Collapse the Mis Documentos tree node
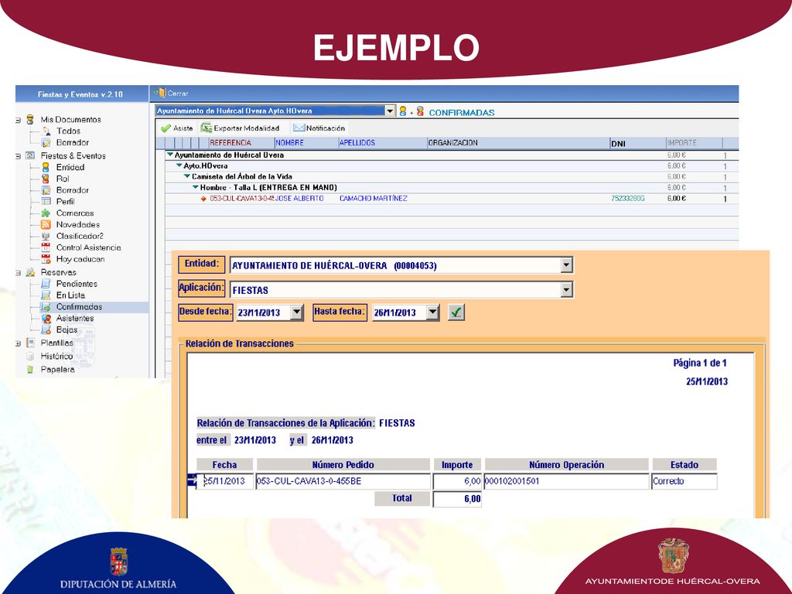The image size is (792, 594). (18, 120)
